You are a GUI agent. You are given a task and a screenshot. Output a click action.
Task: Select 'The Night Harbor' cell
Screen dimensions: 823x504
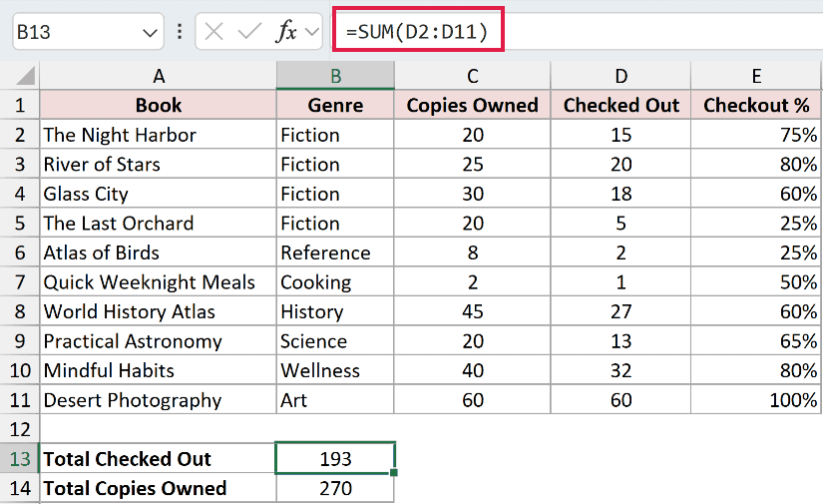pos(158,135)
